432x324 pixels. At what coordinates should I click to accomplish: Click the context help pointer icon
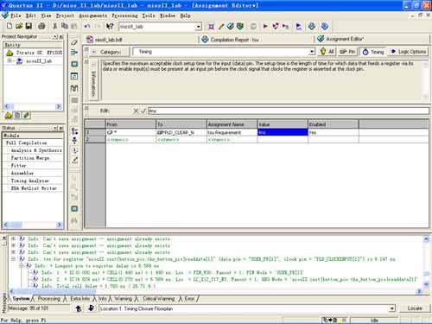[x=110, y=27]
